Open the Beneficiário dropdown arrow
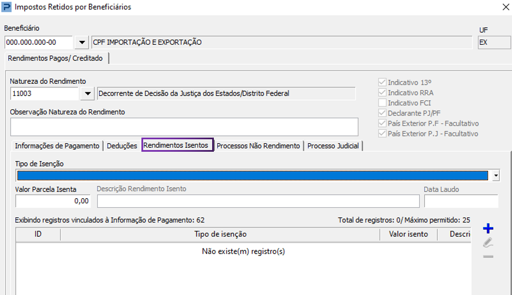 pos(82,42)
